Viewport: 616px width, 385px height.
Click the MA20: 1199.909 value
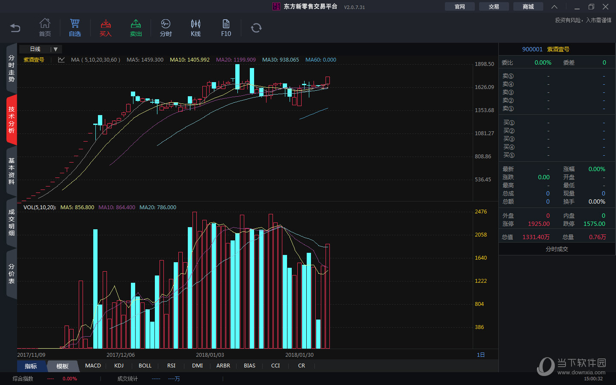pyautogui.click(x=236, y=60)
